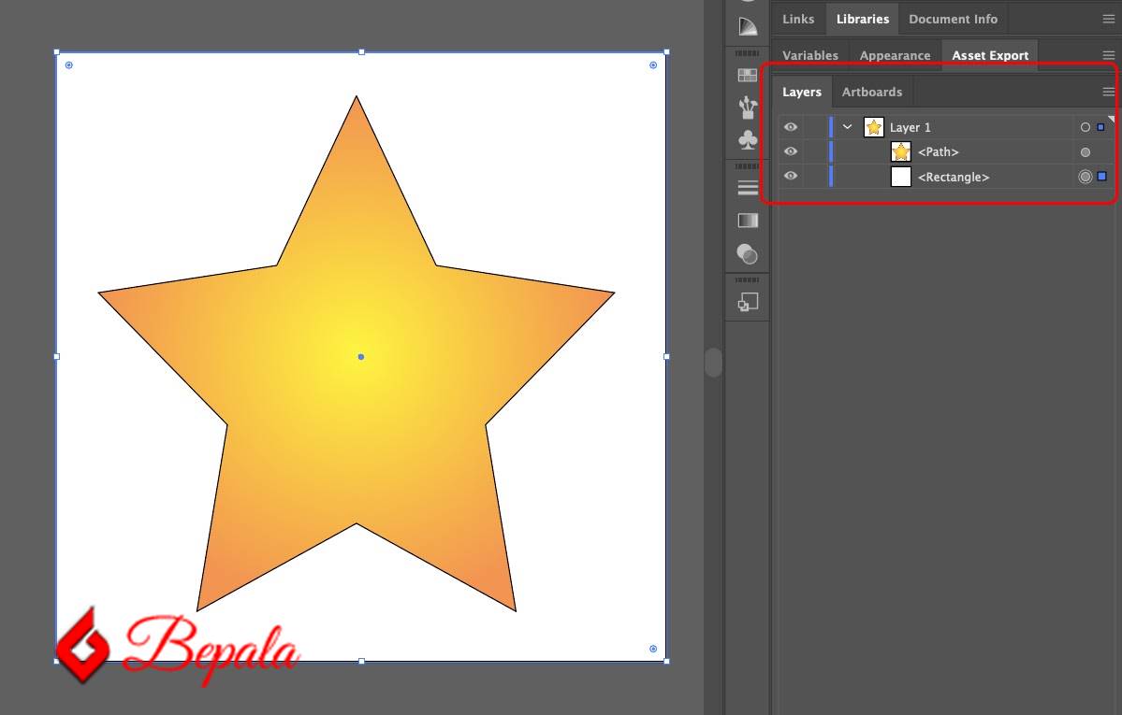This screenshot has width=1122, height=715.
Task: Hide the Rectangle layer visibility
Action: coord(791,176)
